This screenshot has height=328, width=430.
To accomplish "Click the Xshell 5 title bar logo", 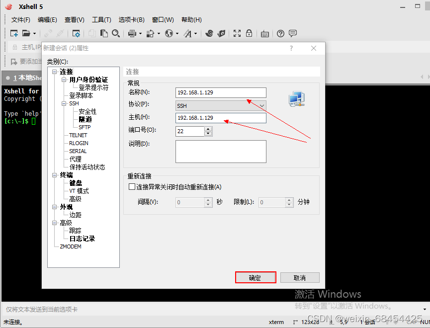I will point(8,6).
